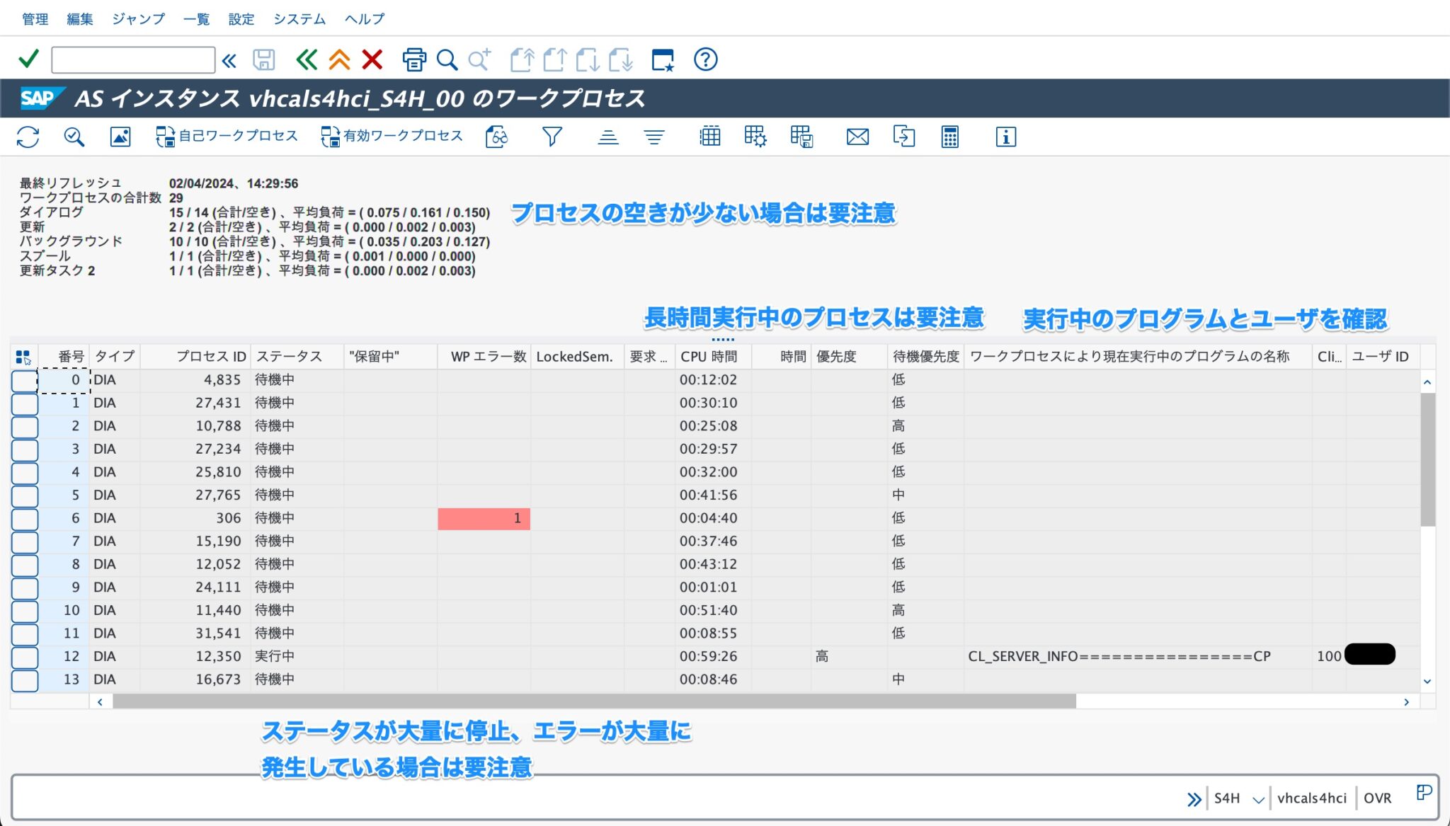Click the refresh icon to update the work process list
The height and width of the screenshot is (826, 1450).
[x=27, y=136]
